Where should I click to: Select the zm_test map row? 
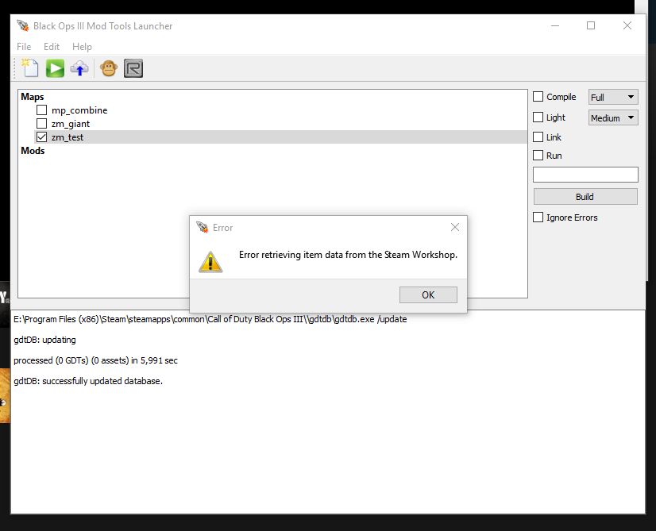coord(280,137)
